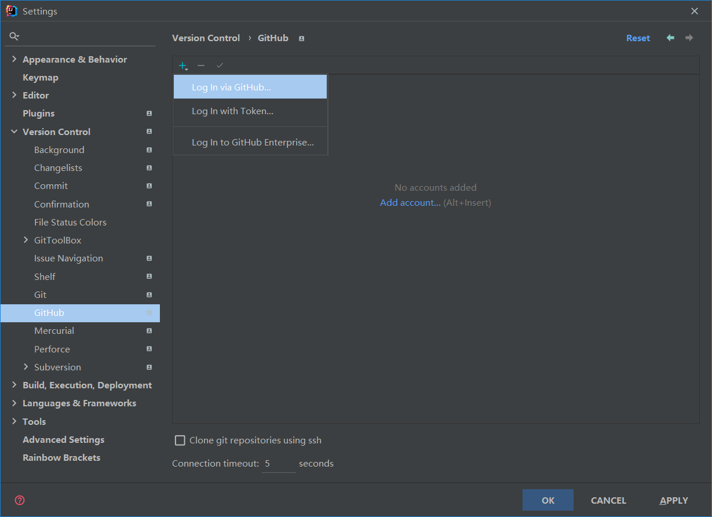
Task: Click the checkmark Set default account icon
Action: pyautogui.click(x=220, y=66)
